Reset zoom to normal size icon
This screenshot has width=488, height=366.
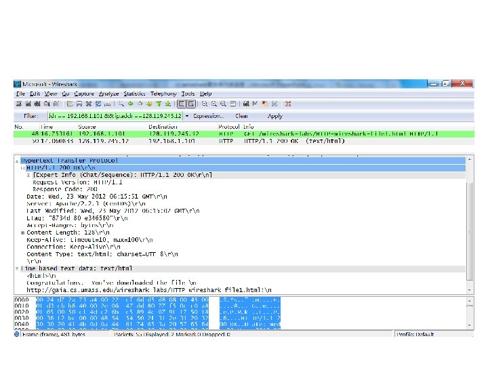click(x=223, y=104)
